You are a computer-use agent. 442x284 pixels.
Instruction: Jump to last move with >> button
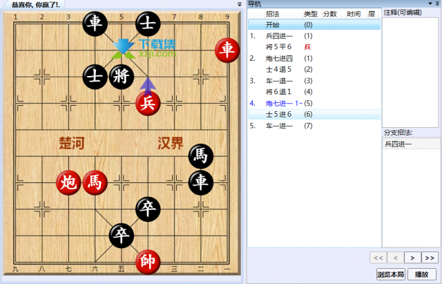coord(430,258)
